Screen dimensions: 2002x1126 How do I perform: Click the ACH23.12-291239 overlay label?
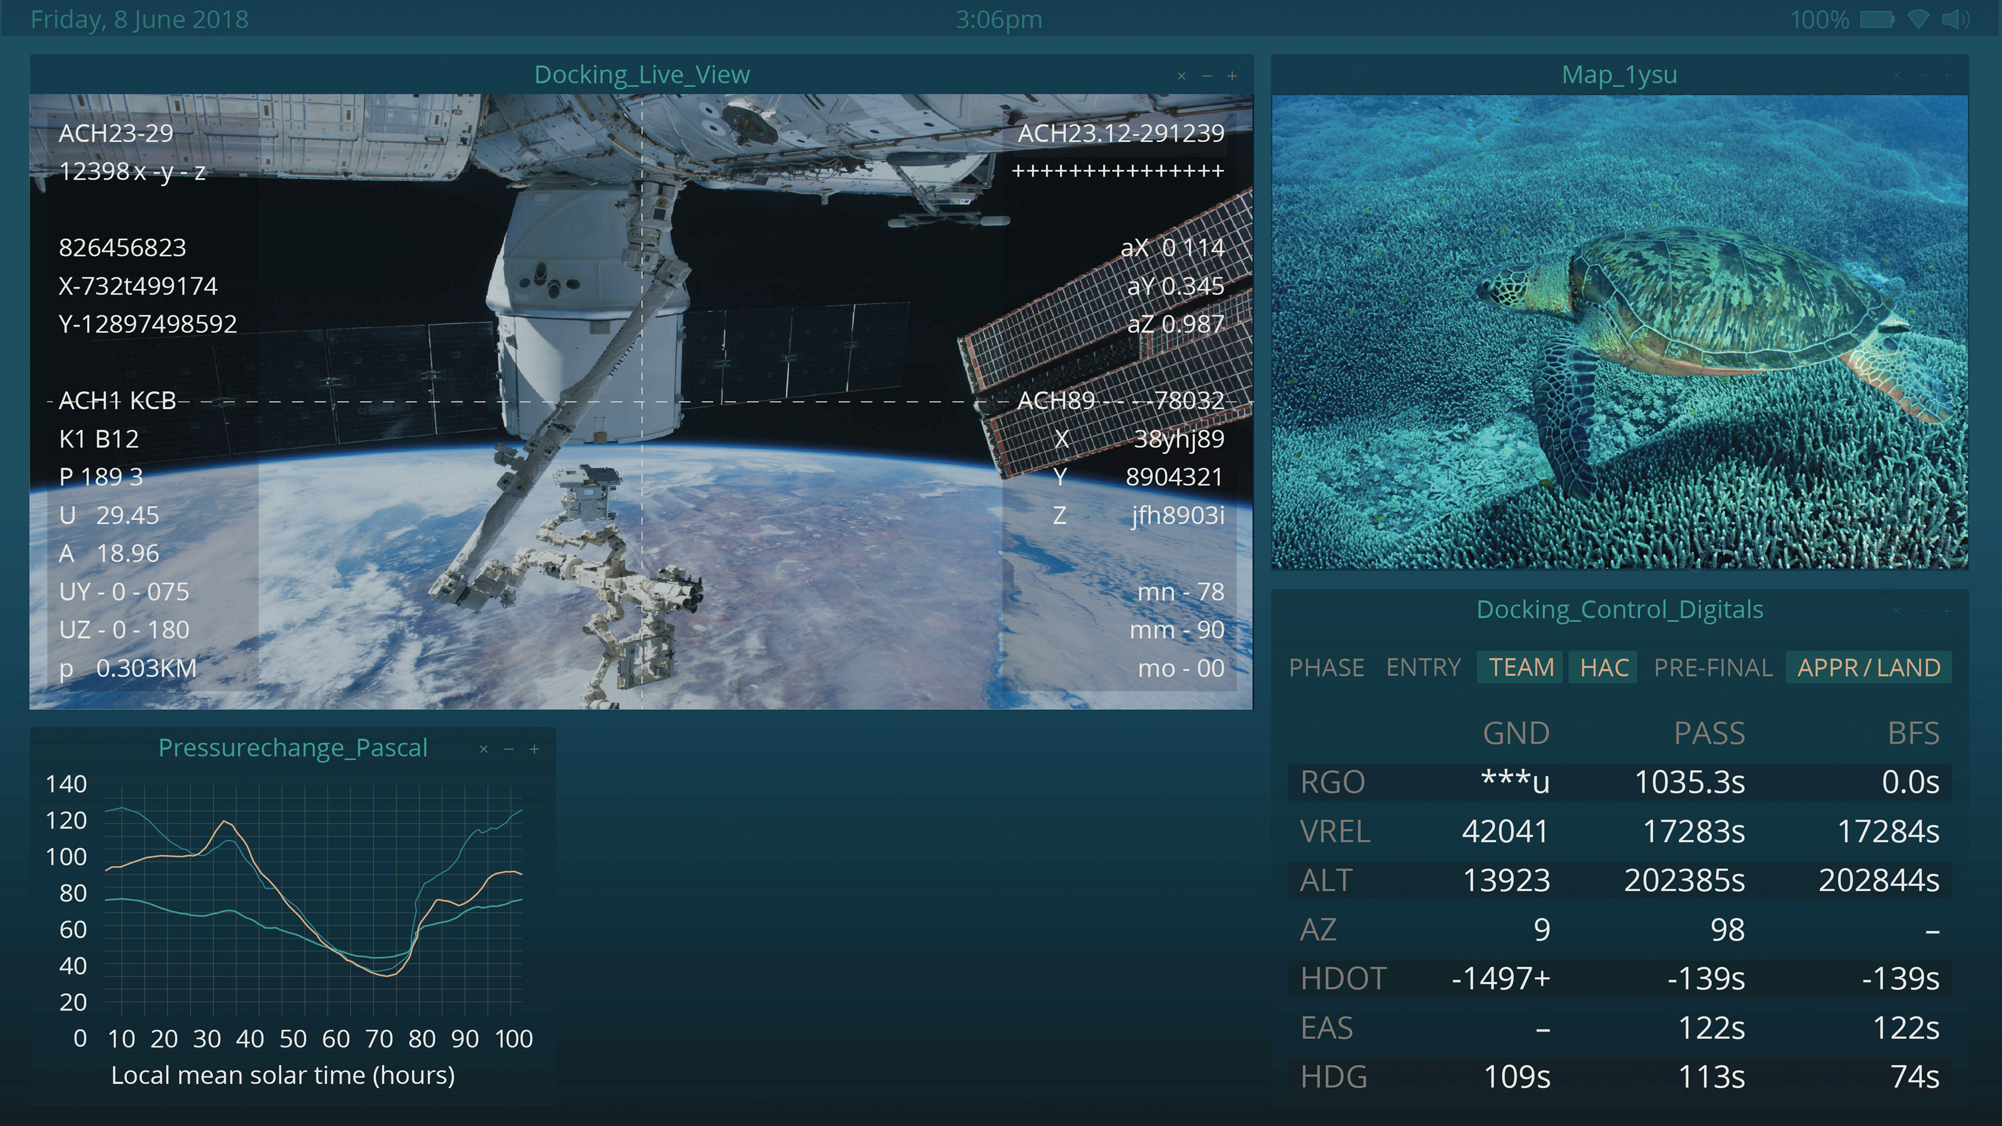pos(1121,133)
